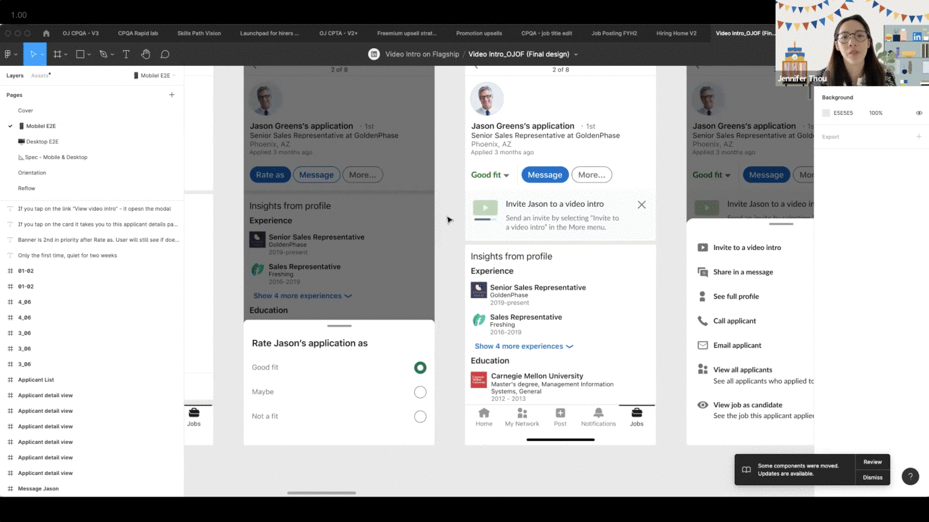Choose the Rectangle shape tool
This screenshot has width=929, height=522.
tap(80, 55)
